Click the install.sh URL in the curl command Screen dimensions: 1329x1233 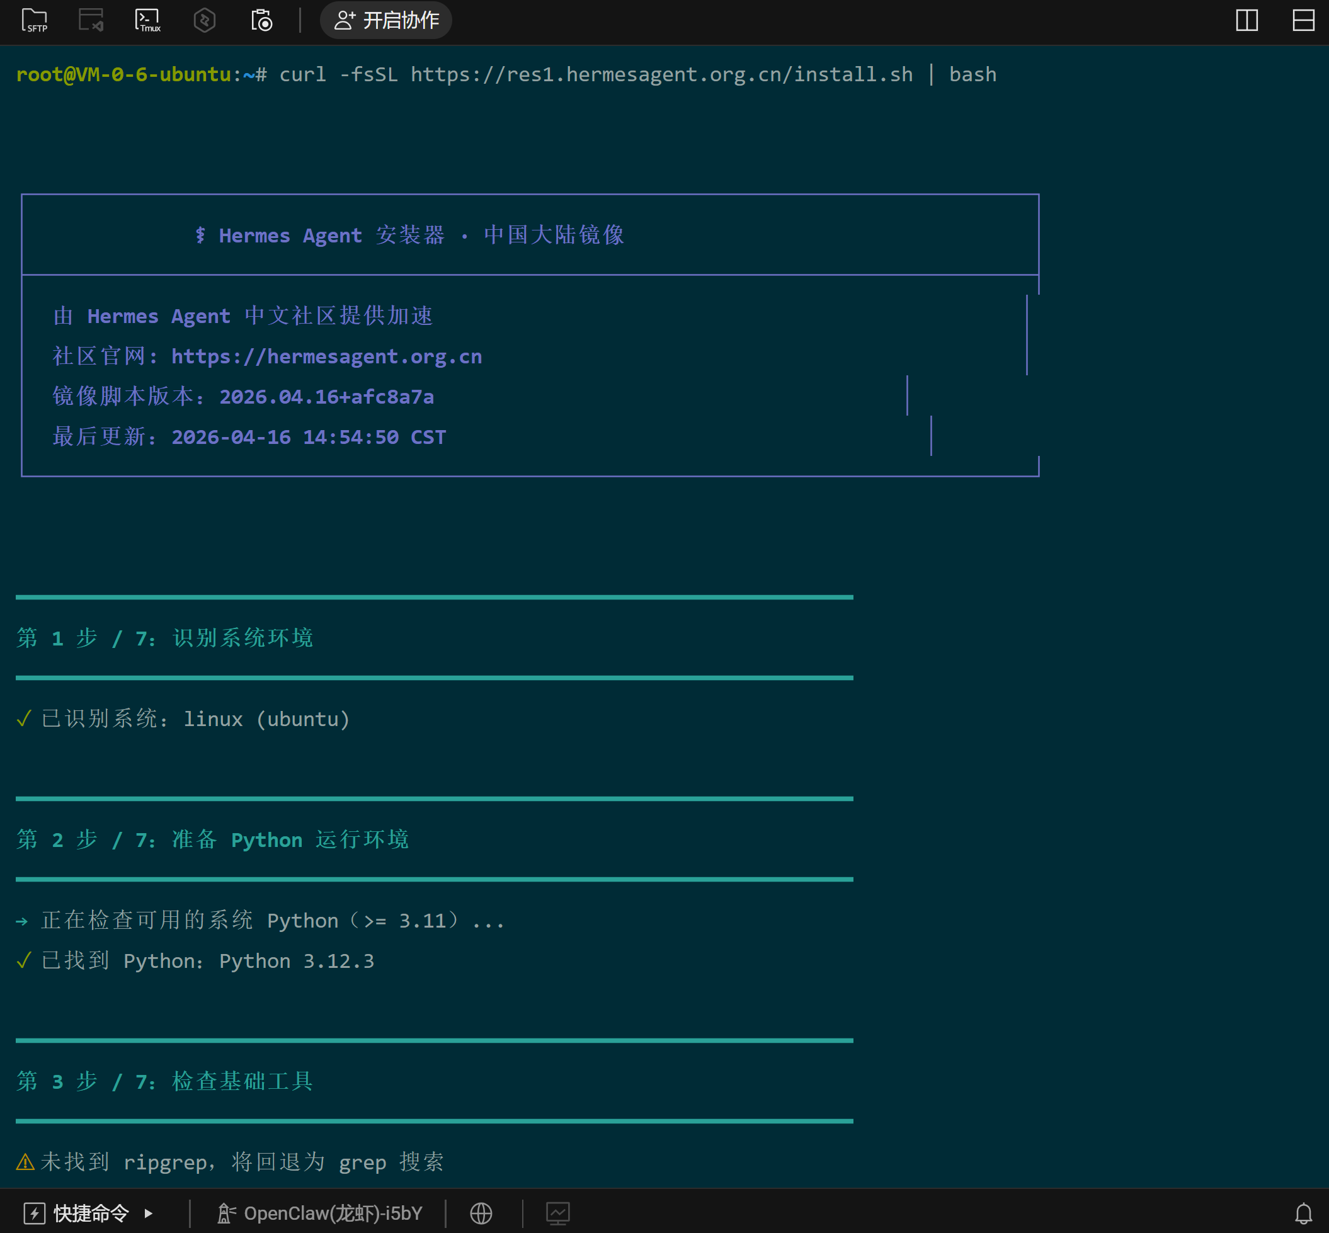[661, 74]
